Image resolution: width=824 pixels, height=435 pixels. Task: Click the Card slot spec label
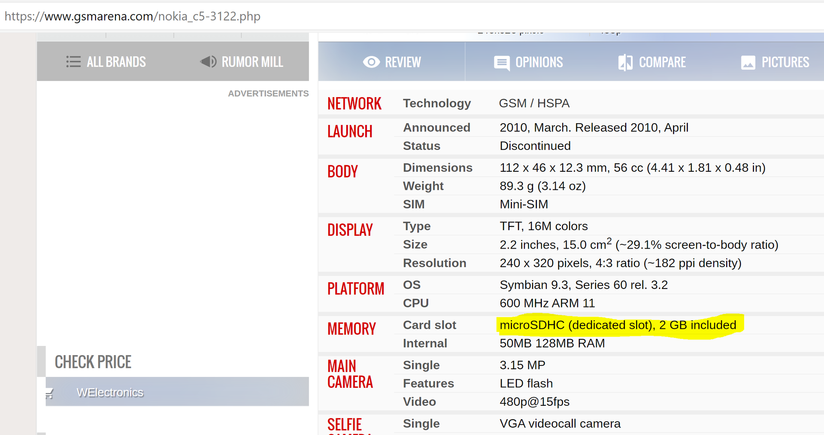tap(429, 325)
